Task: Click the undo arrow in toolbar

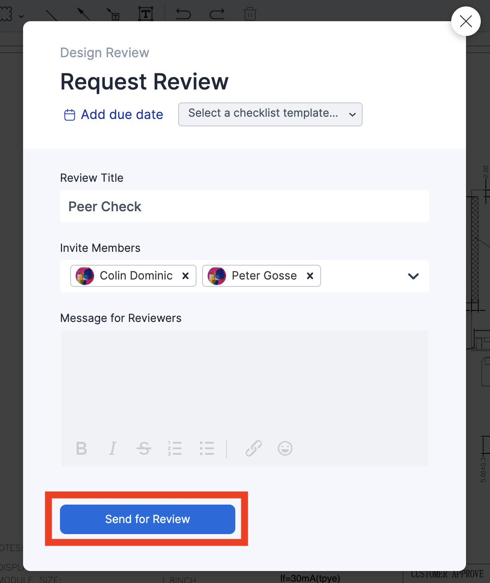Action: (x=183, y=14)
